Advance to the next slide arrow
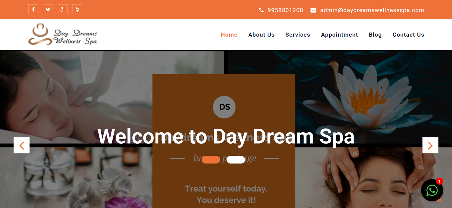This screenshot has height=208, width=452. click(430, 145)
